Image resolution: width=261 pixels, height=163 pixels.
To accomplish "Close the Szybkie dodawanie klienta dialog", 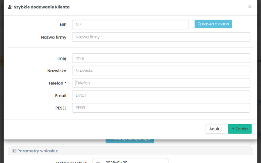I will (249, 6).
